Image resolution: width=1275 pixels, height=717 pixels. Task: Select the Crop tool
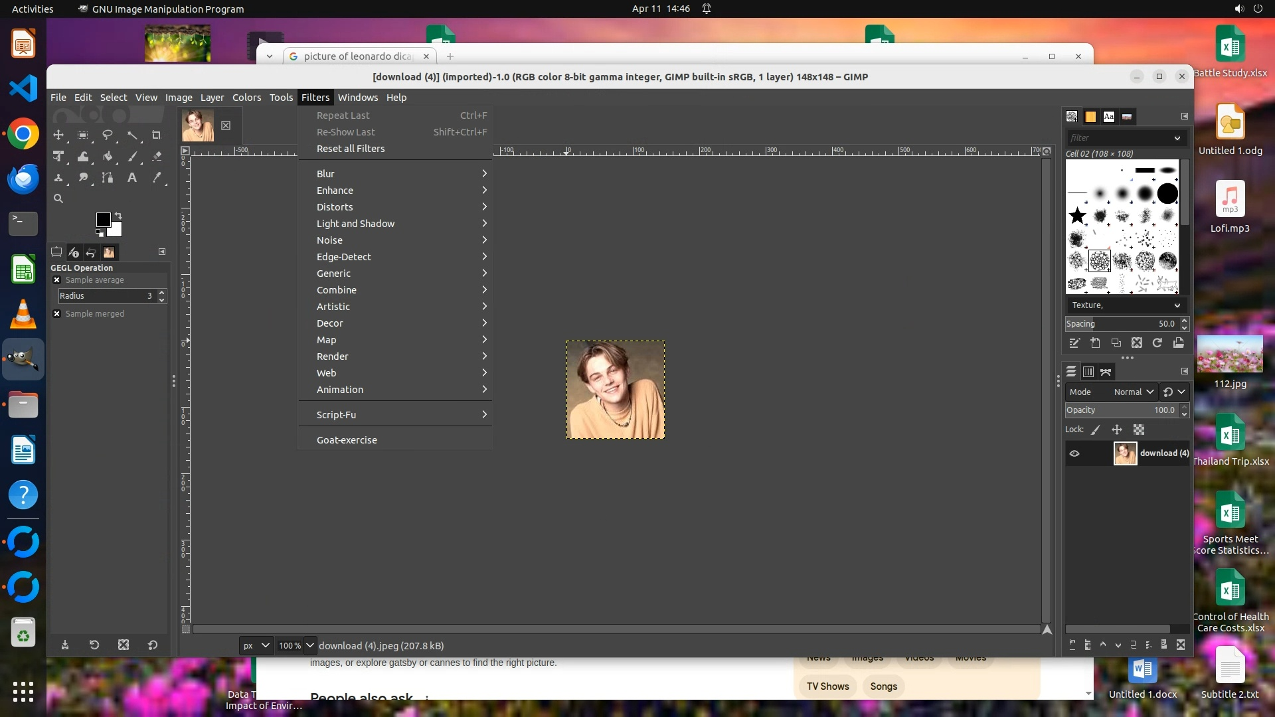point(157,135)
